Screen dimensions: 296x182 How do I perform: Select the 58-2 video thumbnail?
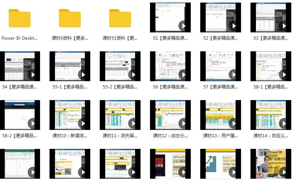coord(20,115)
